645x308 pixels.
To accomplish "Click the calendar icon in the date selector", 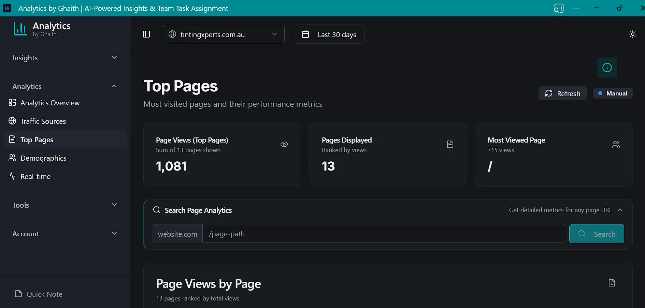I will pyautogui.click(x=305, y=34).
